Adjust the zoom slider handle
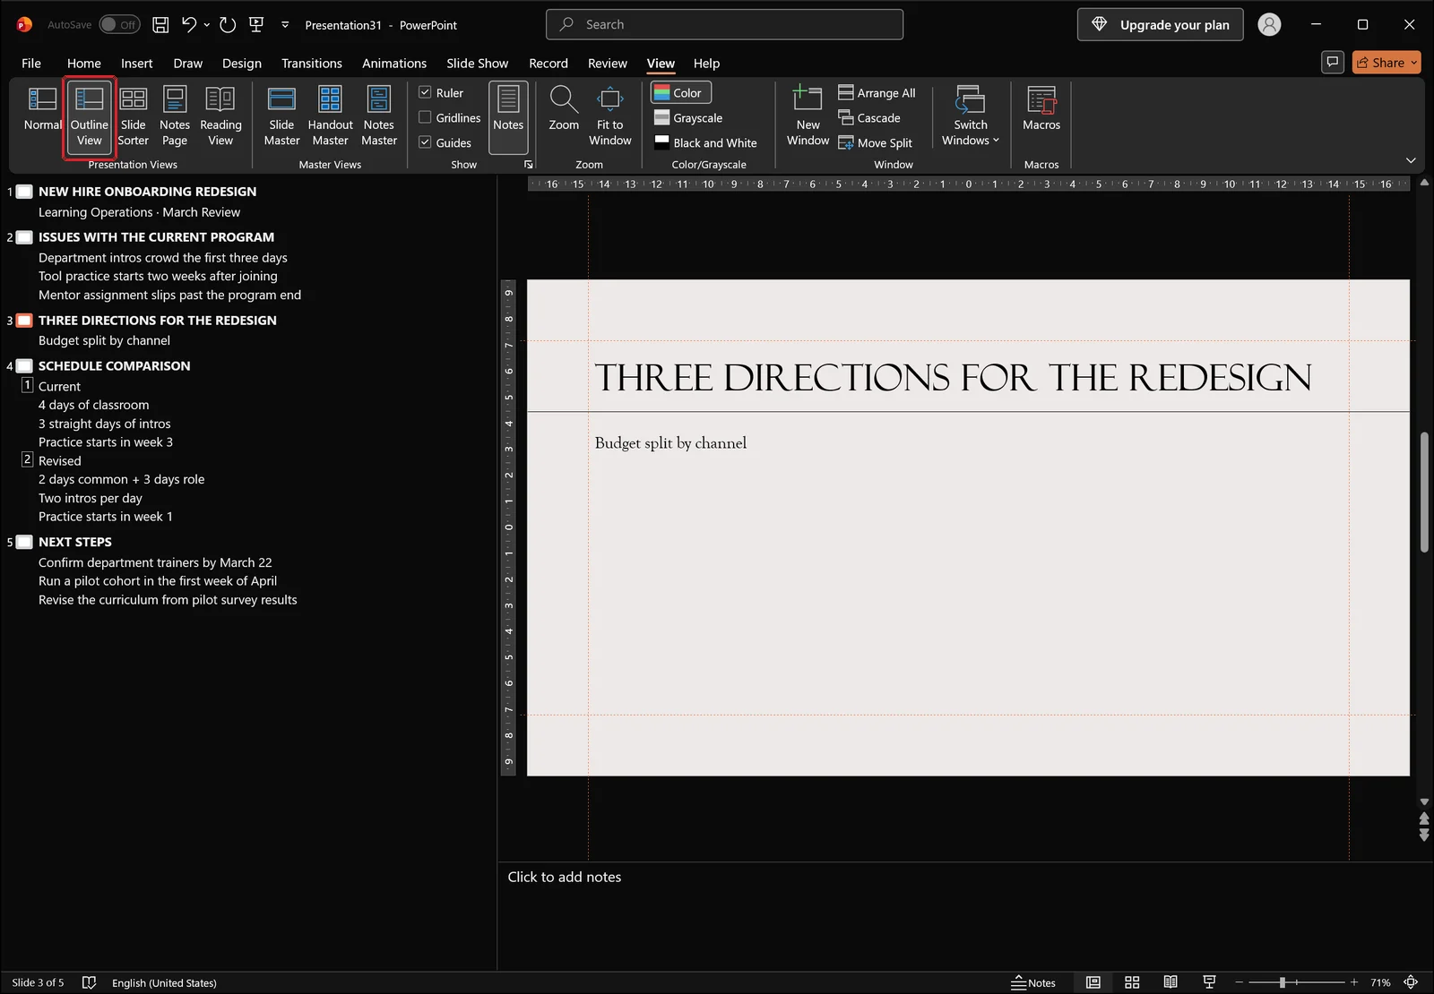This screenshot has width=1434, height=994. pos(1283,982)
